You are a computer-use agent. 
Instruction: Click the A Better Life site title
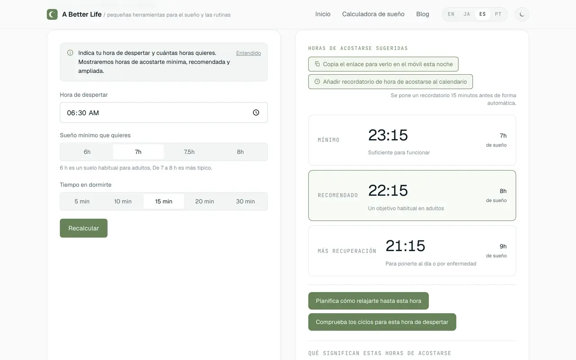82,14
